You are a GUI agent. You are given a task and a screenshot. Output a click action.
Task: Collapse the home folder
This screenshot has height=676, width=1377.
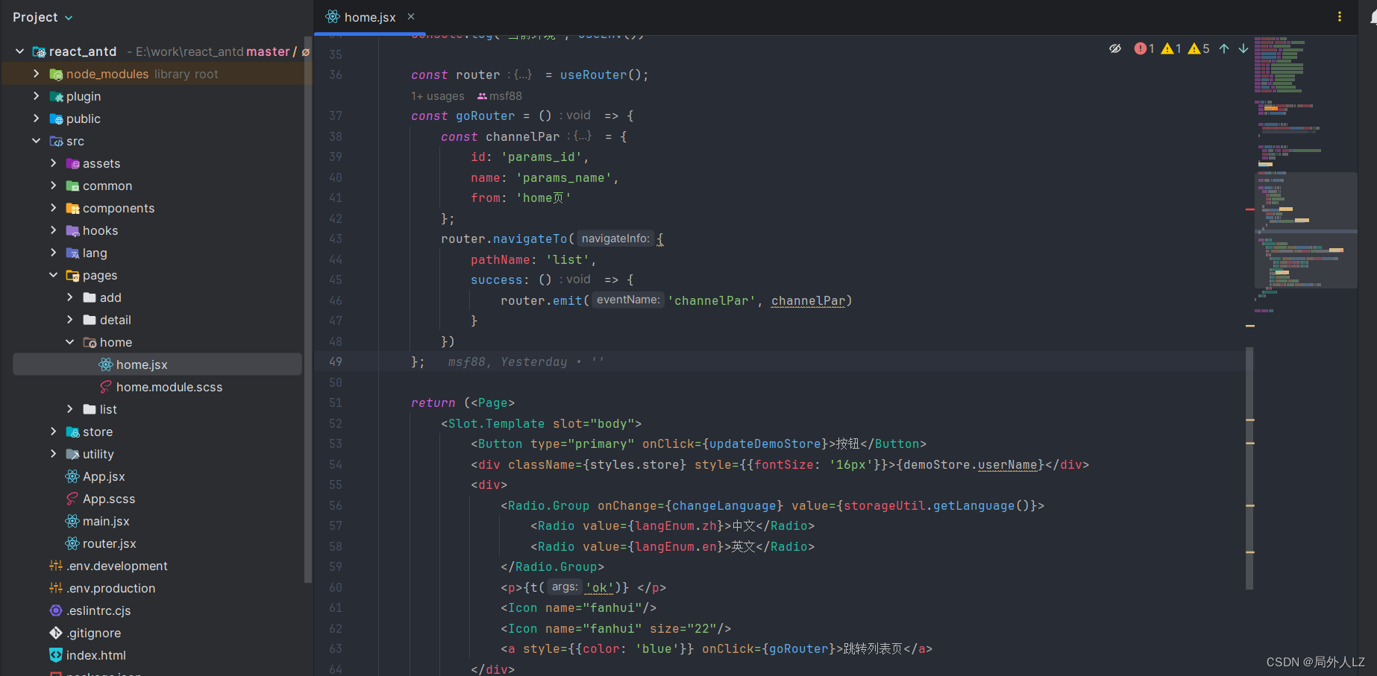pos(70,342)
